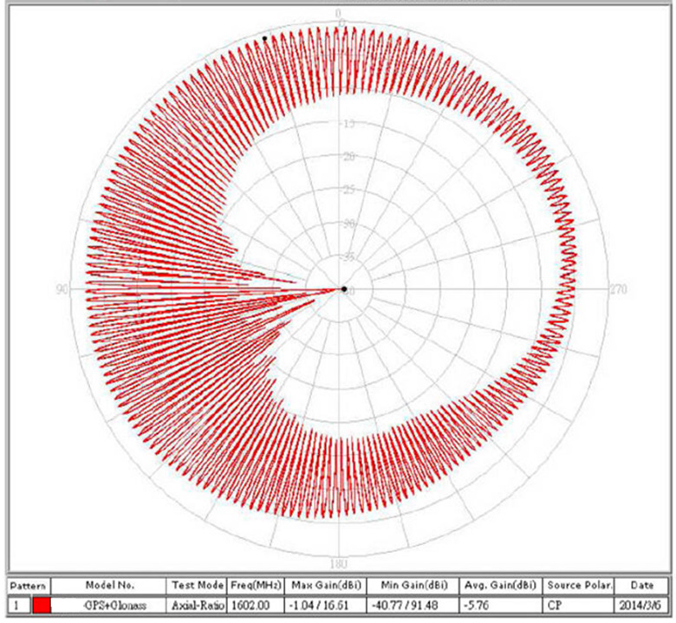Click the Pattern column header

coord(30,587)
